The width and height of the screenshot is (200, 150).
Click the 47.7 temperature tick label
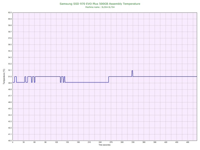10,96
